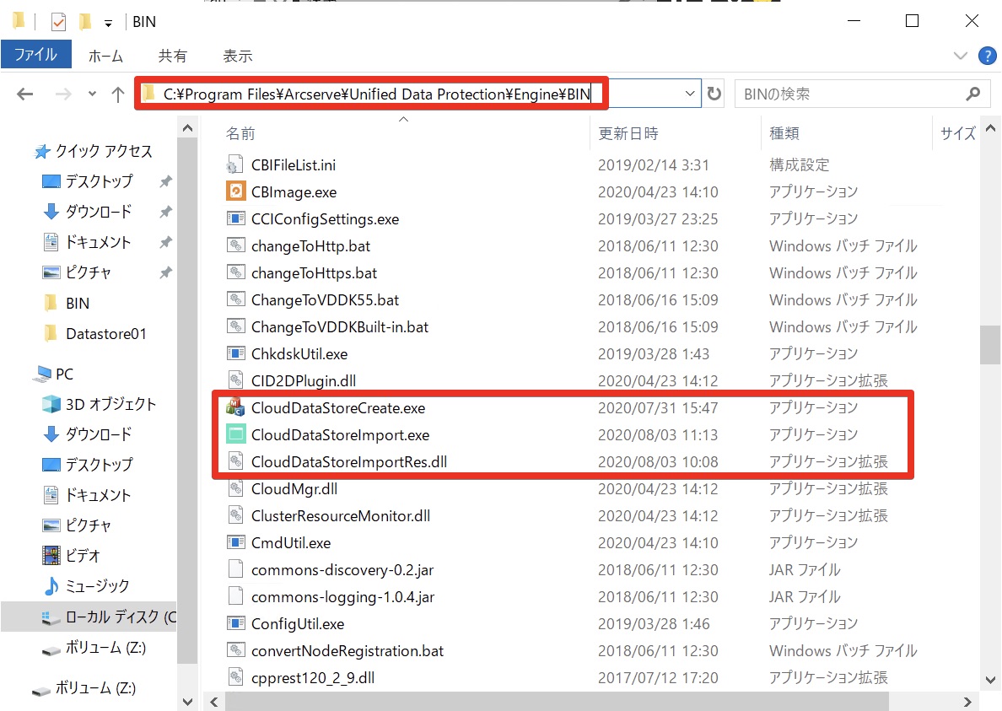Screen dimensions: 1002x711
Task: Go up one folder level
Action: (117, 94)
